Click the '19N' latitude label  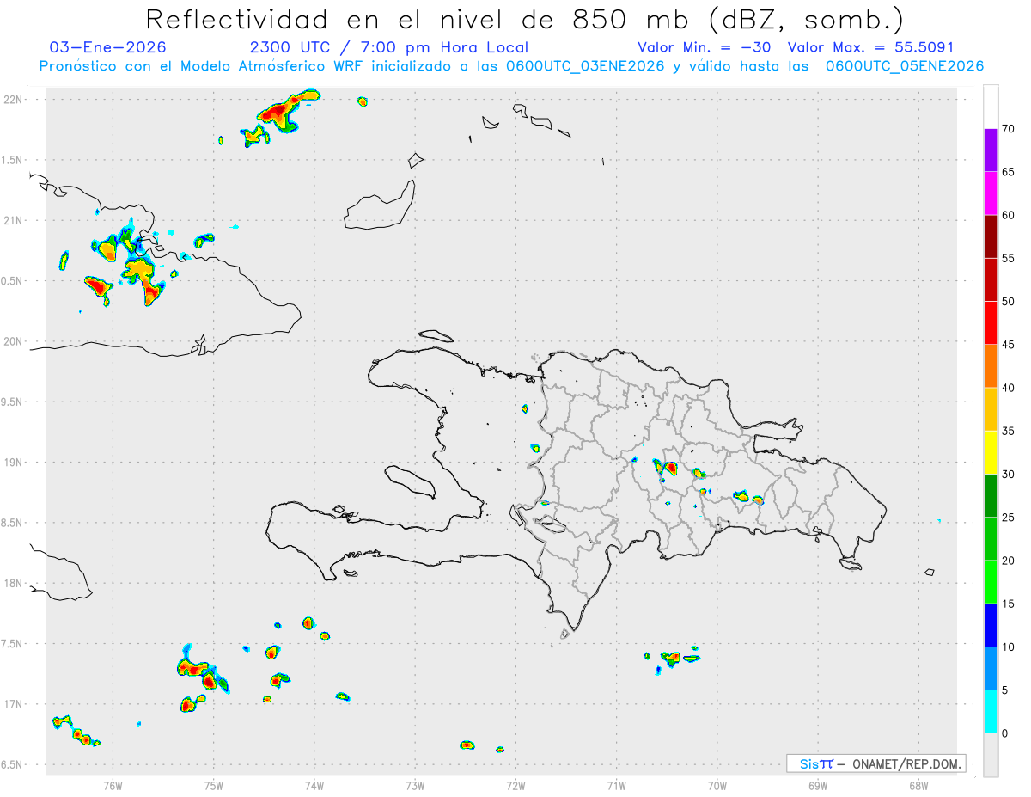(x=13, y=463)
